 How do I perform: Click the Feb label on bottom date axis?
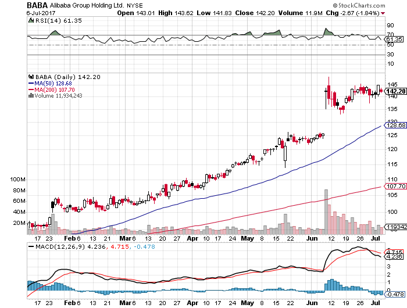point(70,303)
